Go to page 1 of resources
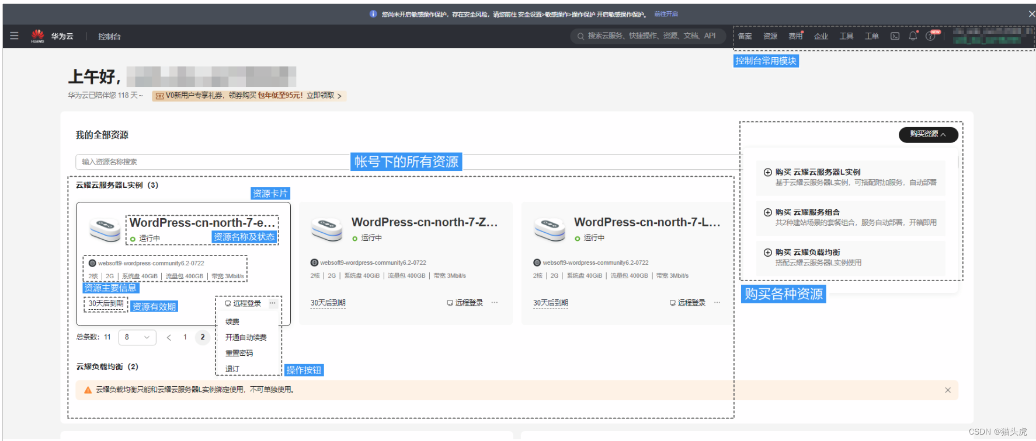 pos(185,337)
